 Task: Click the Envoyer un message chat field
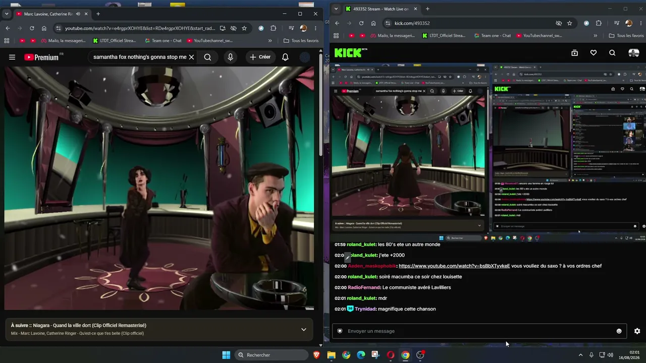point(479,331)
